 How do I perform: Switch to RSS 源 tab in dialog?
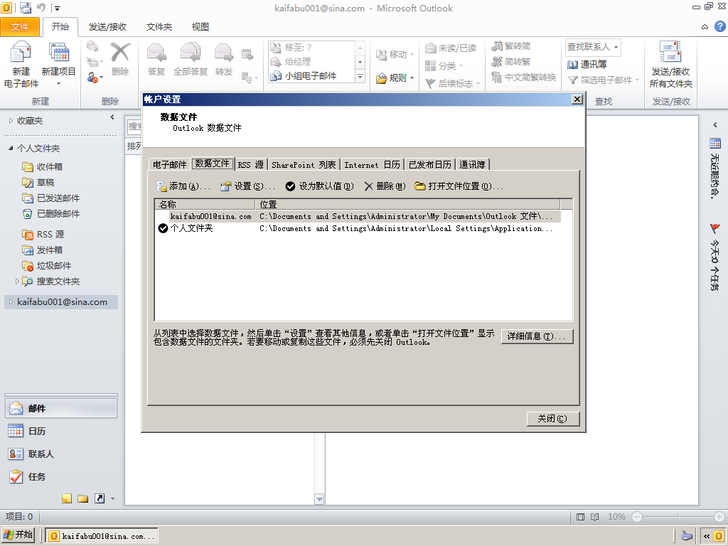click(251, 165)
